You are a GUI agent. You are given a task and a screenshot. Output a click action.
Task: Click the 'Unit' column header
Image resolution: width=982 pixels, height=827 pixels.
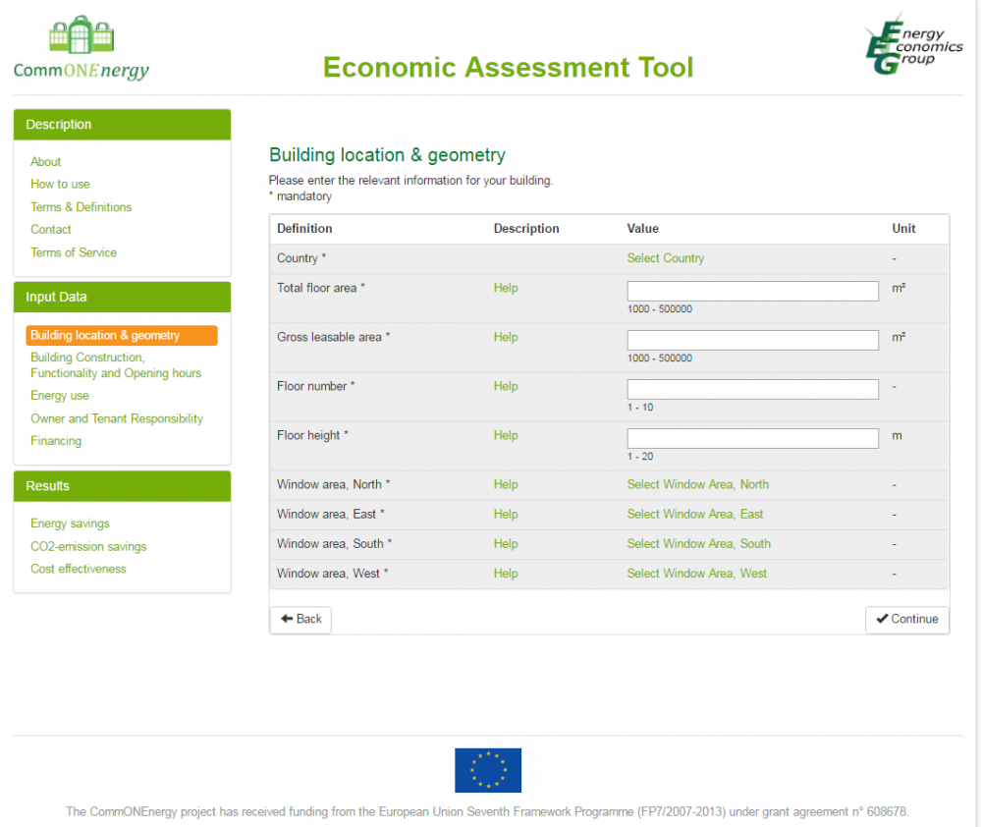tap(903, 229)
